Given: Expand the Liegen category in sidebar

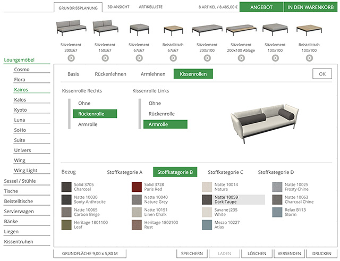Looking at the screenshot, I should pyautogui.click(x=11, y=231).
